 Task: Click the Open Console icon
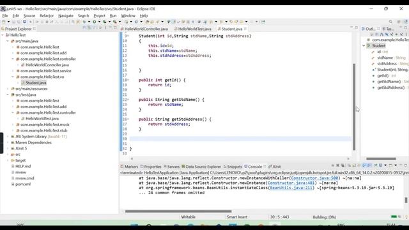[390, 165]
